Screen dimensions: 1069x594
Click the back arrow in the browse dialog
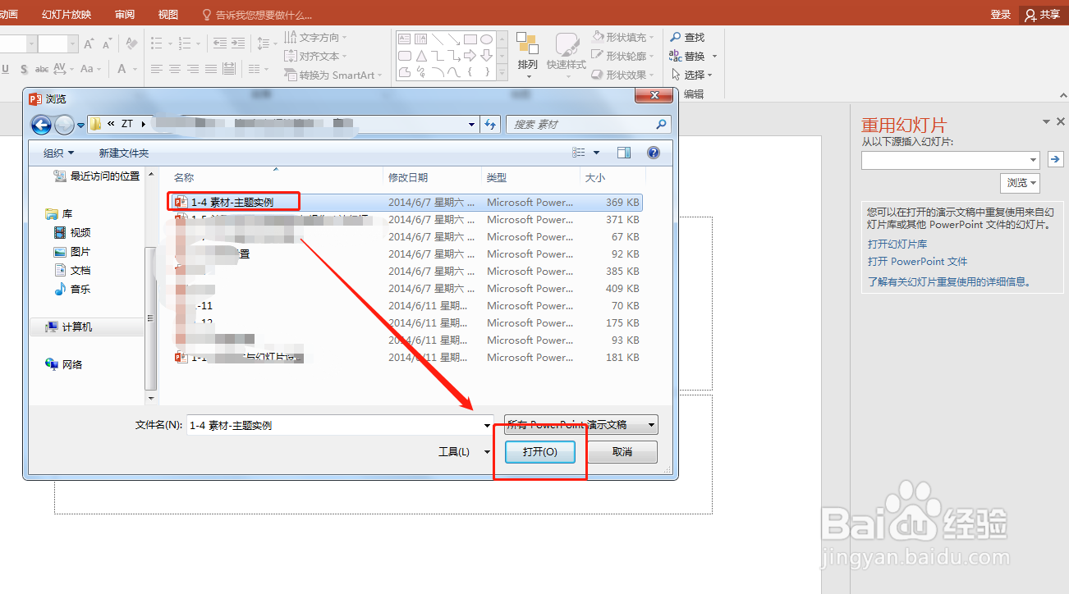click(41, 125)
